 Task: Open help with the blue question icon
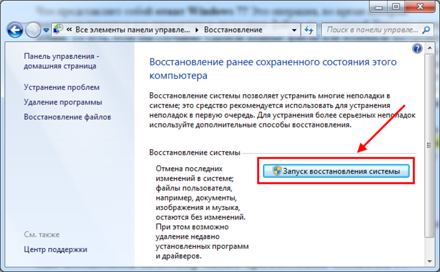click(x=417, y=48)
